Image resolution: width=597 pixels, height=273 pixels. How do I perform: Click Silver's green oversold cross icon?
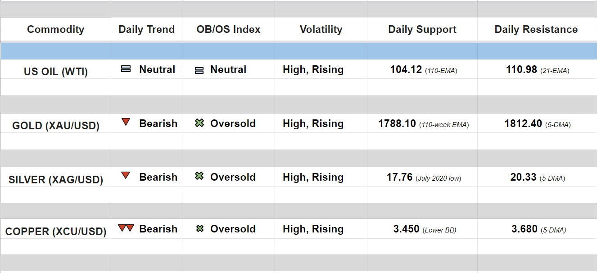coord(199,177)
